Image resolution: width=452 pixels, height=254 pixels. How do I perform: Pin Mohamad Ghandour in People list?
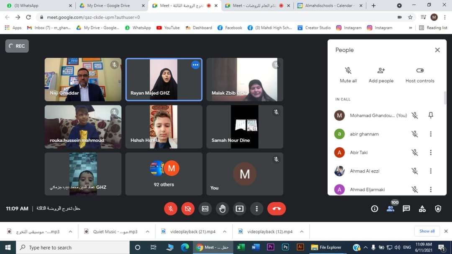coord(431,115)
